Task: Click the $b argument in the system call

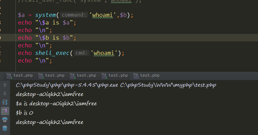Action: (x=123, y=15)
